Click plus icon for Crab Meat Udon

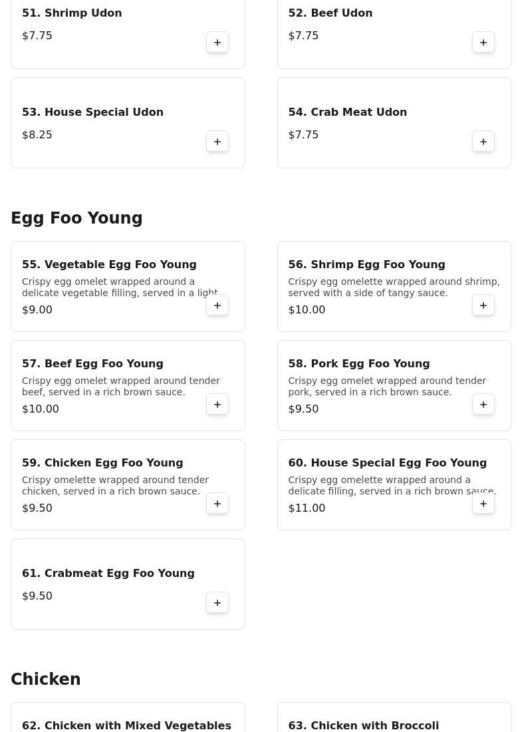click(483, 142)
